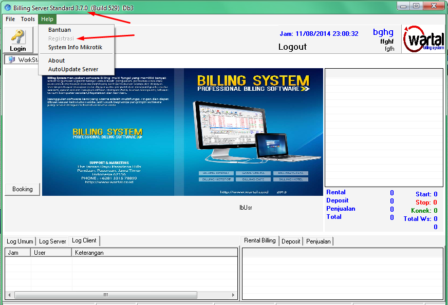Screen dimensions: 448x305
Task: Click the User column header
Action: (51, 253)
